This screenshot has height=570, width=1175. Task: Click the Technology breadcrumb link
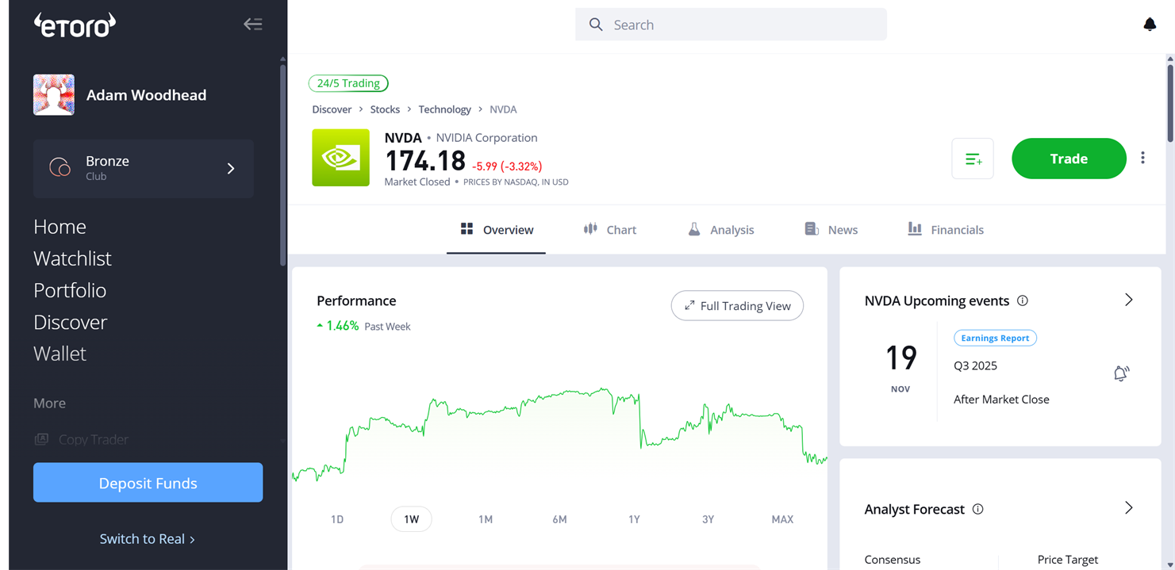[x=444, y=109]
